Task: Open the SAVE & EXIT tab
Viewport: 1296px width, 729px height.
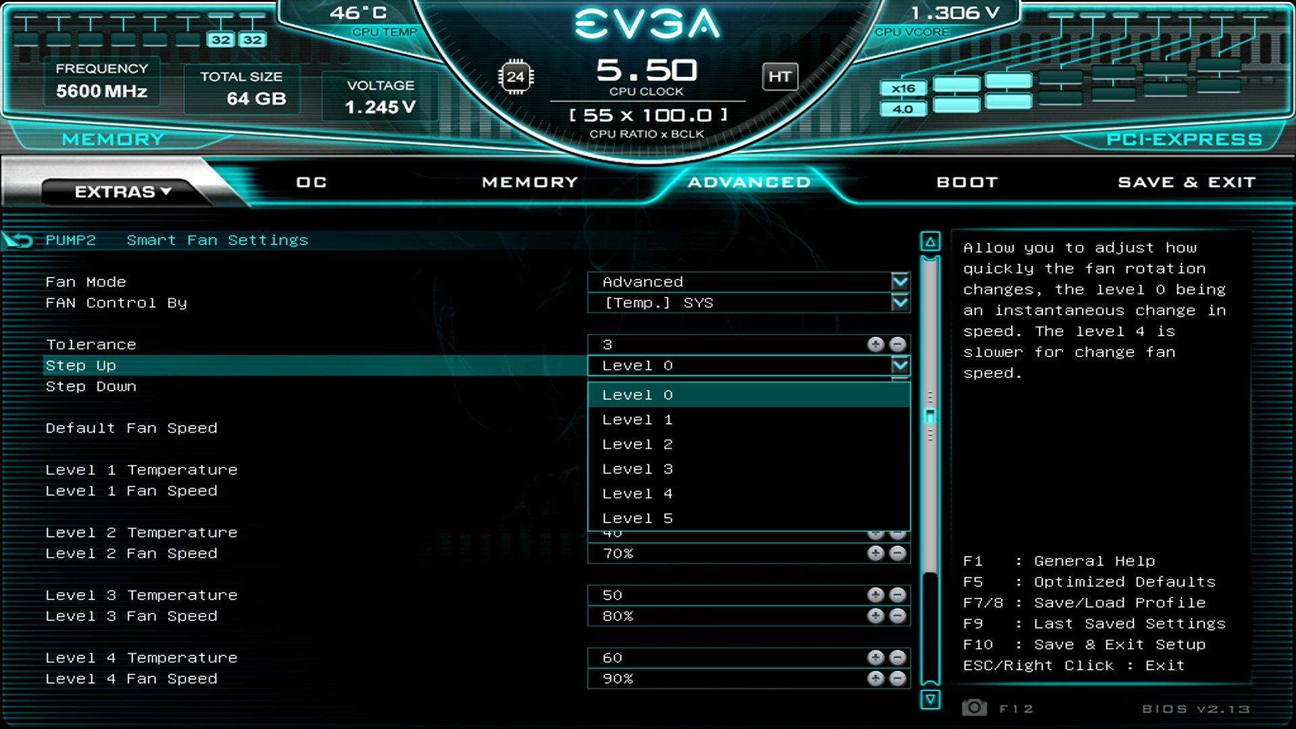Action: tap(1186, 182)
